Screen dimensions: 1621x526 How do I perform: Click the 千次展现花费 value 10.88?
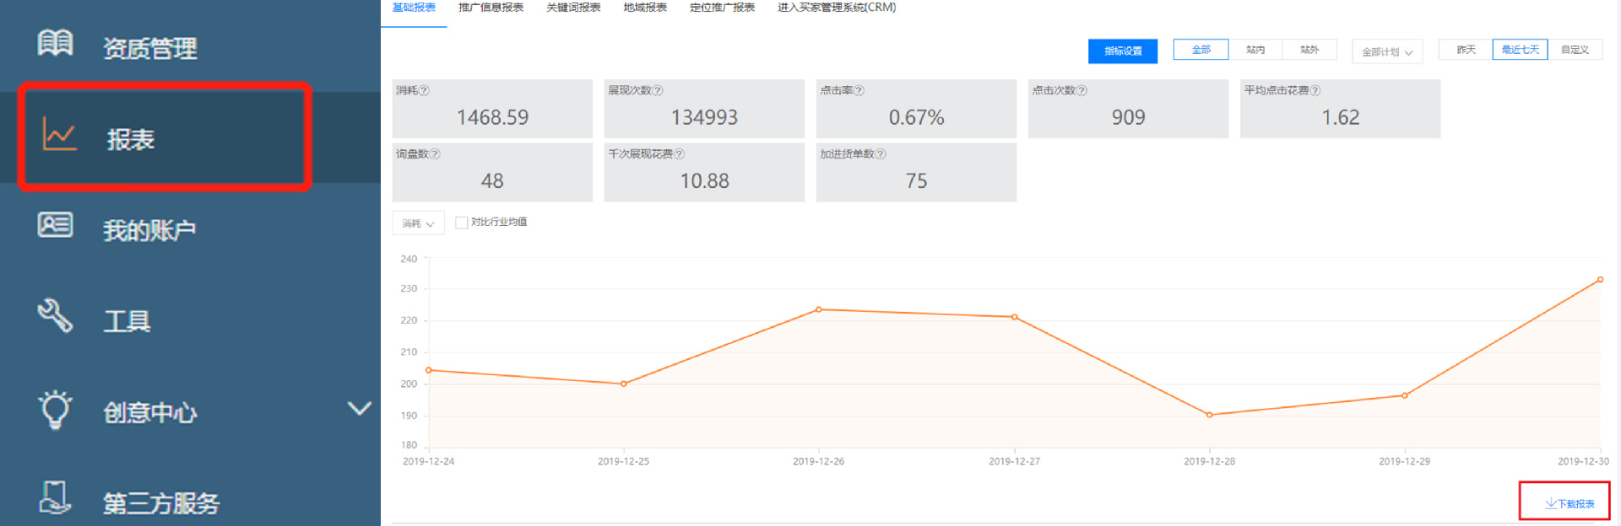coord(705,181)
